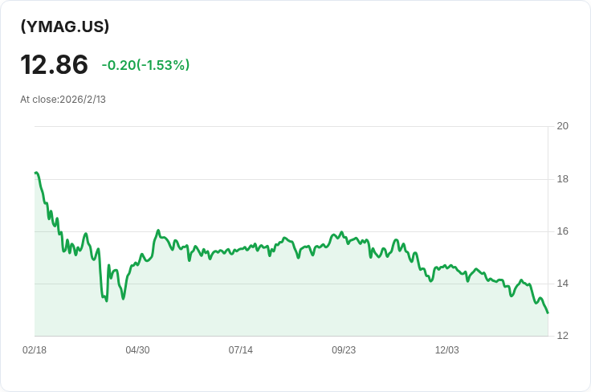
Task: Click the chart line's starting peak near 18
Action: coord(36,173)
